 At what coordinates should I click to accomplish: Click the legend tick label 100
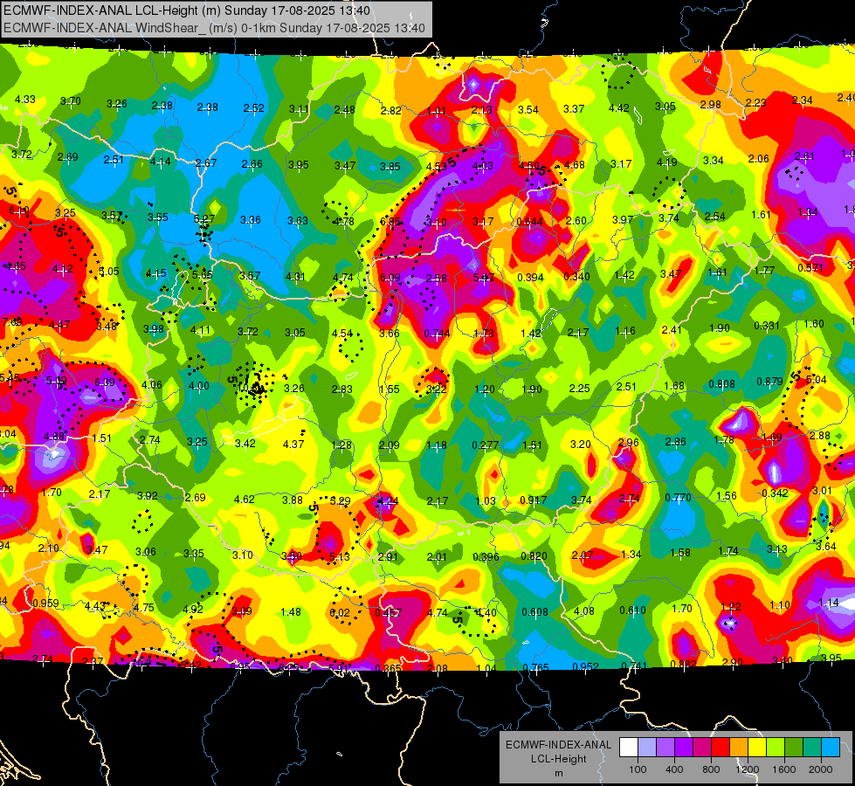pyautogui.click(x=638, y=769)
